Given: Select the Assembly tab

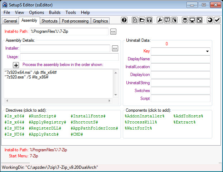Looking at the screenshot, I should pyautogui.click(x=29, y=21).
